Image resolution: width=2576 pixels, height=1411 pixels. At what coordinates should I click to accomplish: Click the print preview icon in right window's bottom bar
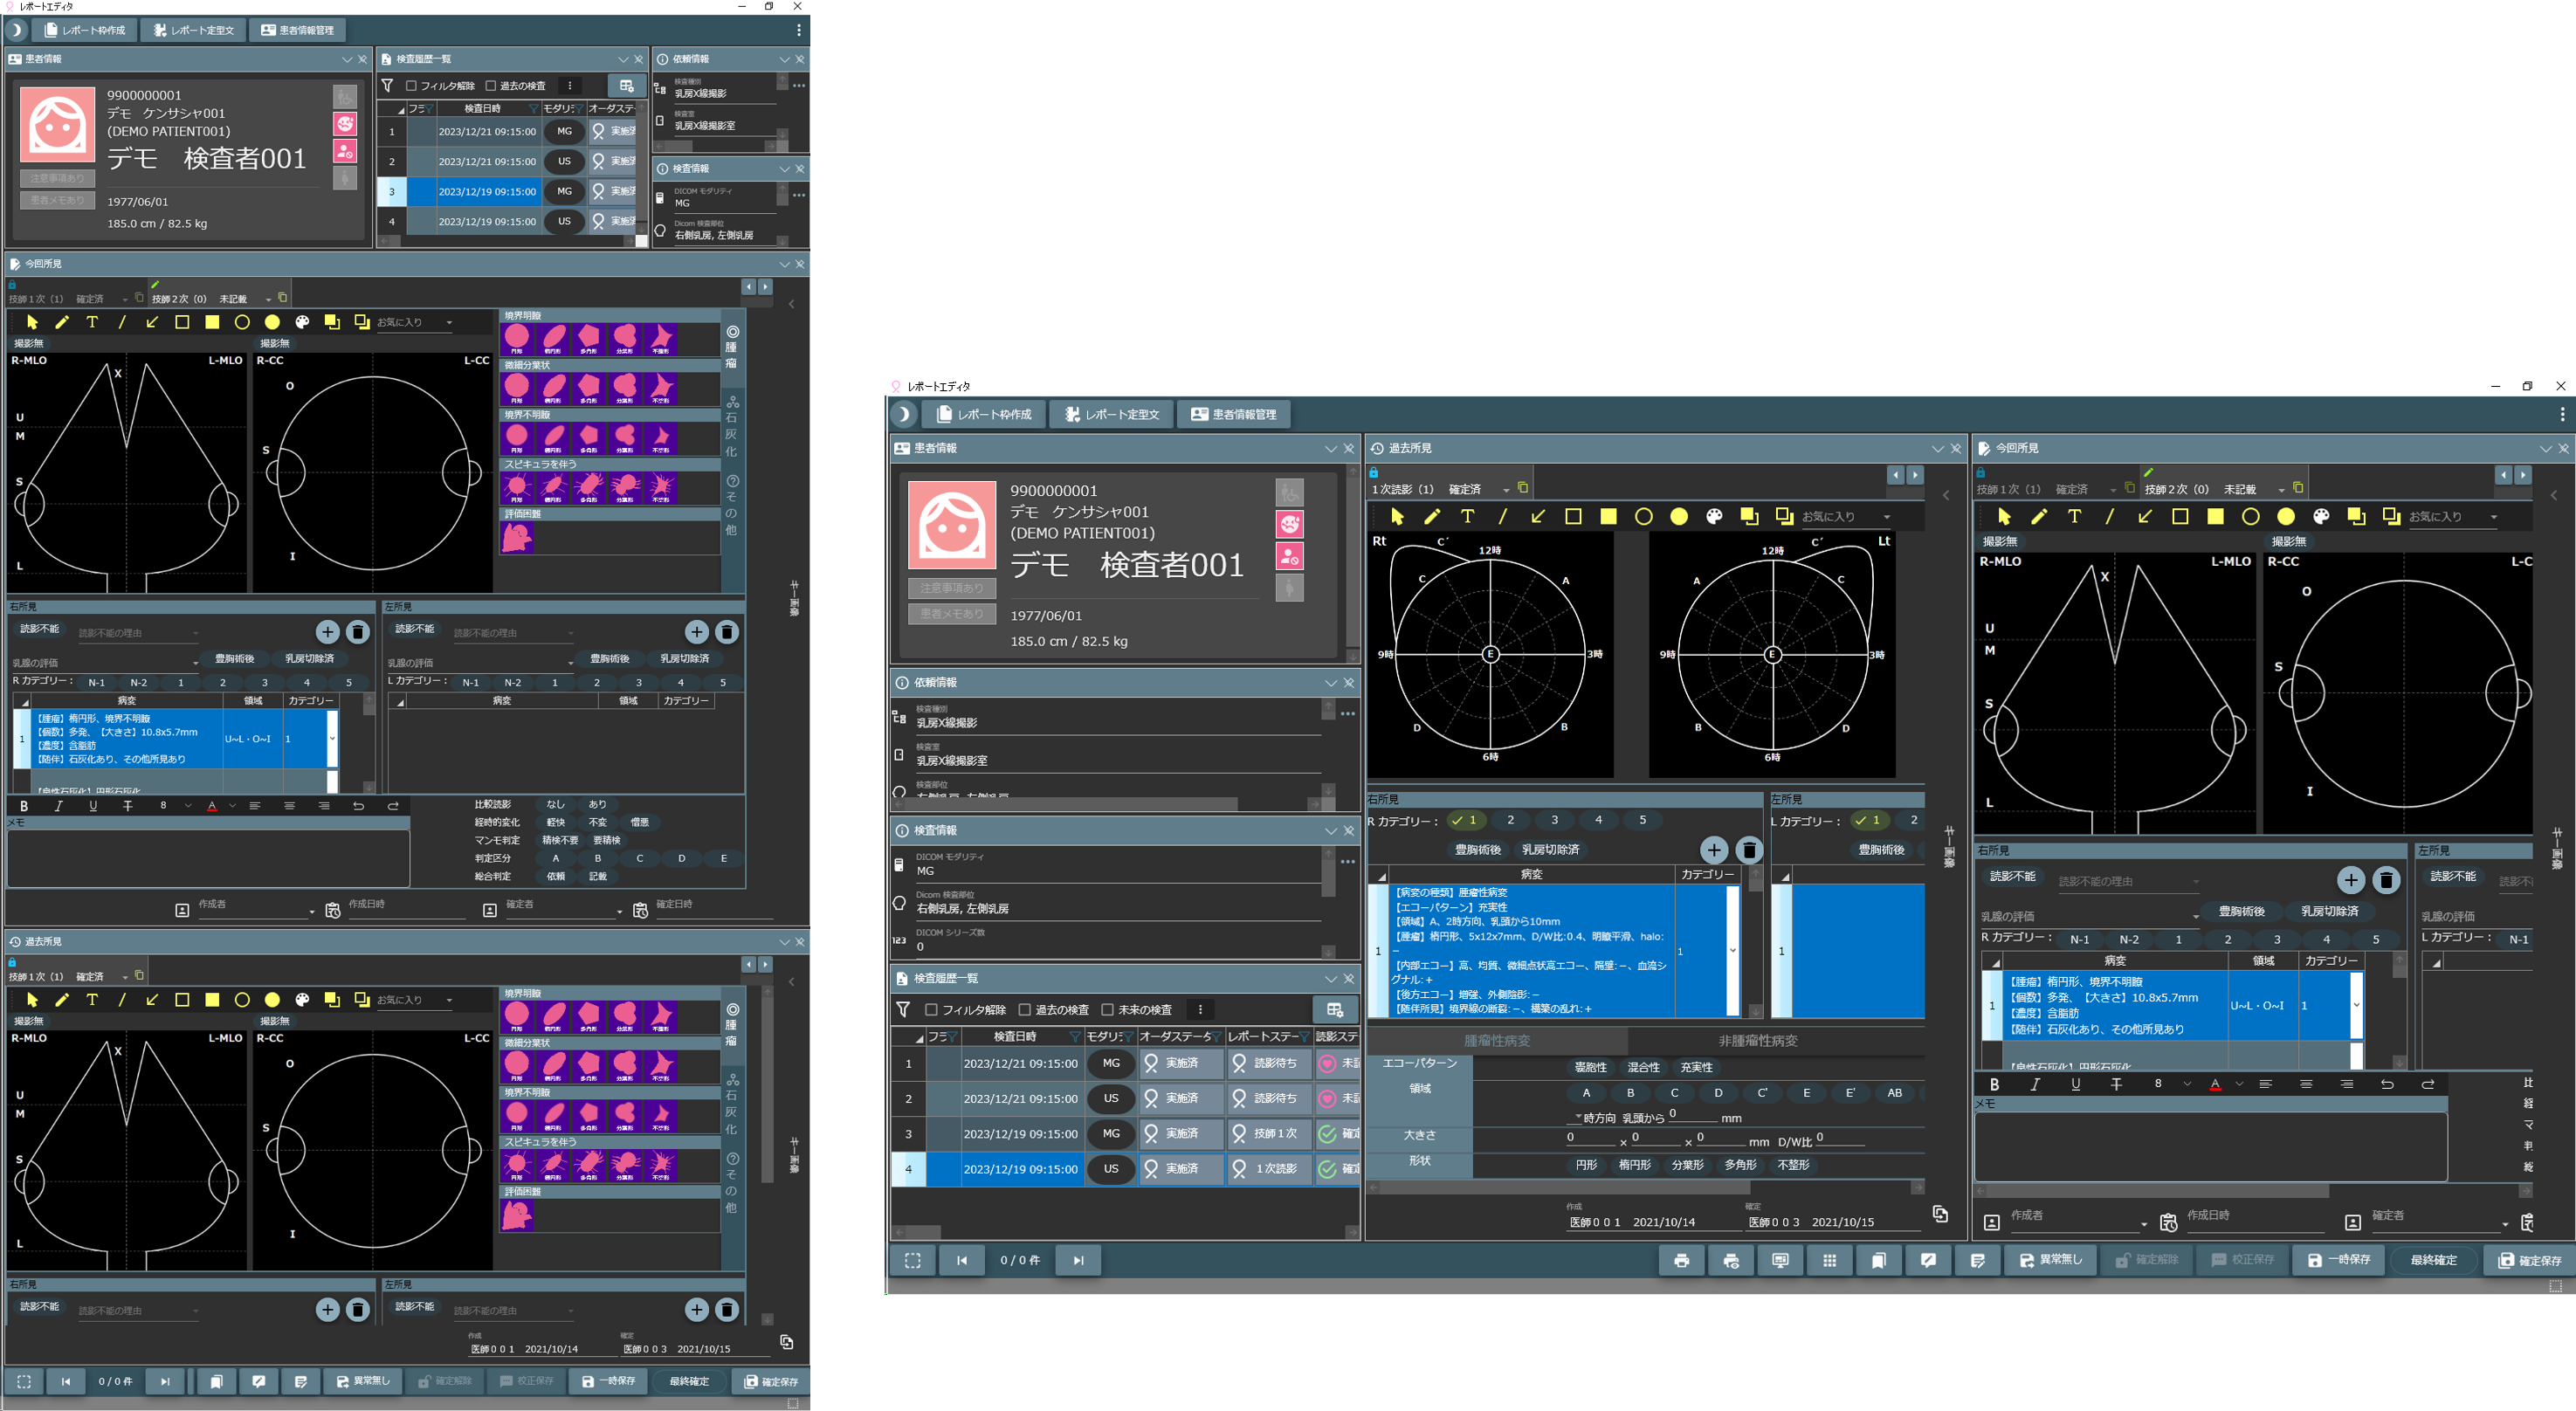pos(1731,1260)
